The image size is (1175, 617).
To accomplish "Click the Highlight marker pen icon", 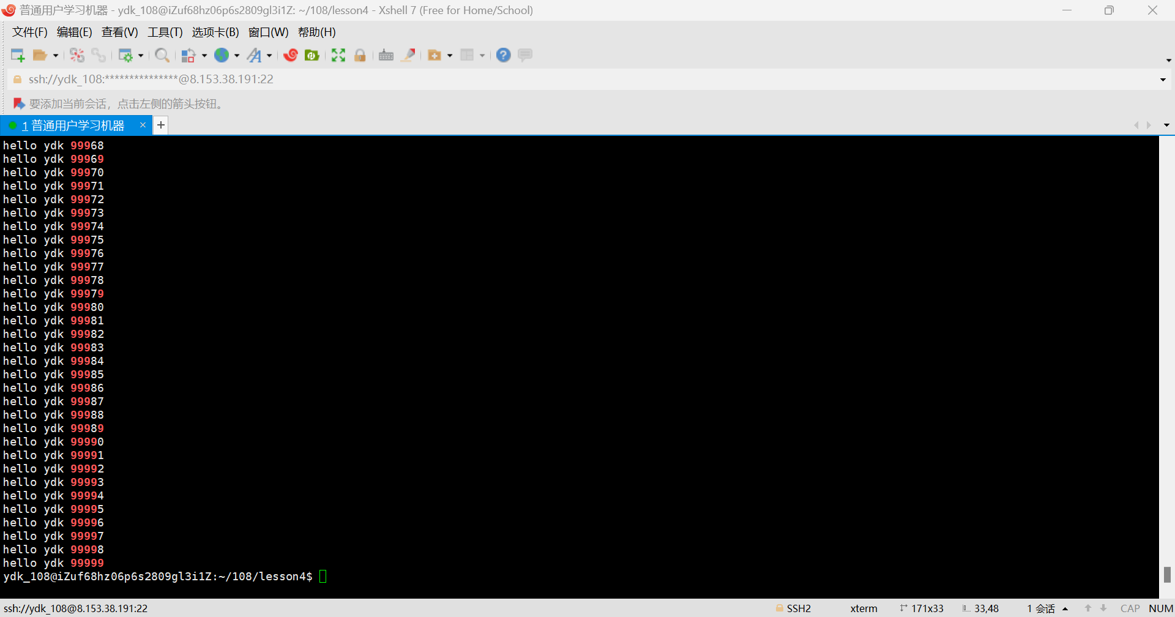I will pyautogui.click(x=408, y=56).
